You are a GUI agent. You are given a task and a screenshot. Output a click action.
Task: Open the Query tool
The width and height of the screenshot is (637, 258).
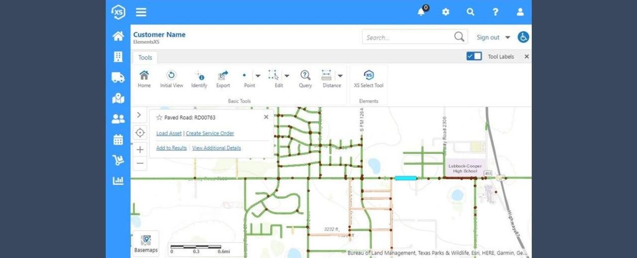[x=305, y=76]
